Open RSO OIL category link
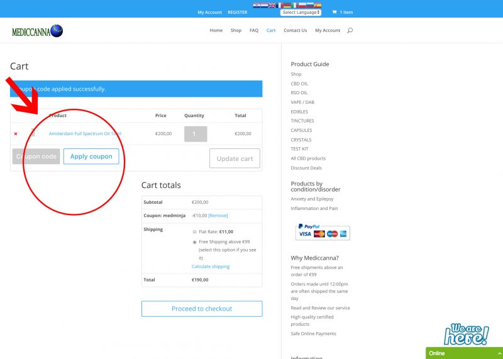Screen dimensions: 503x359 [299, 92]
